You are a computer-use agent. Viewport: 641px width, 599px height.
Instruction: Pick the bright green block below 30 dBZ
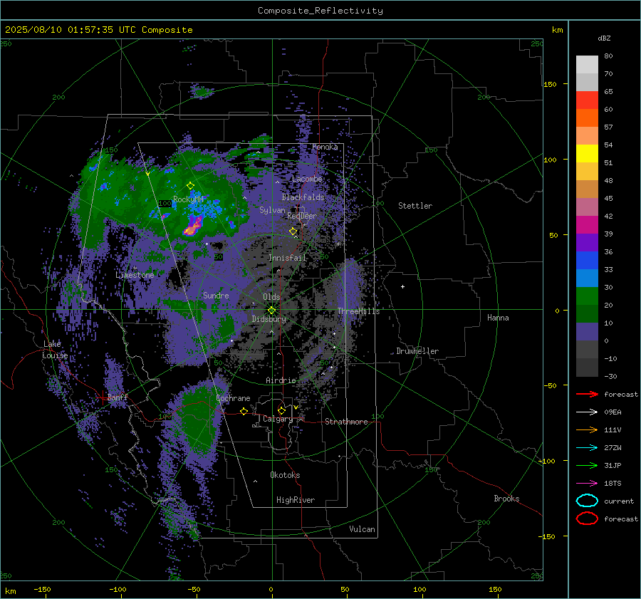(x=587, y=296)
